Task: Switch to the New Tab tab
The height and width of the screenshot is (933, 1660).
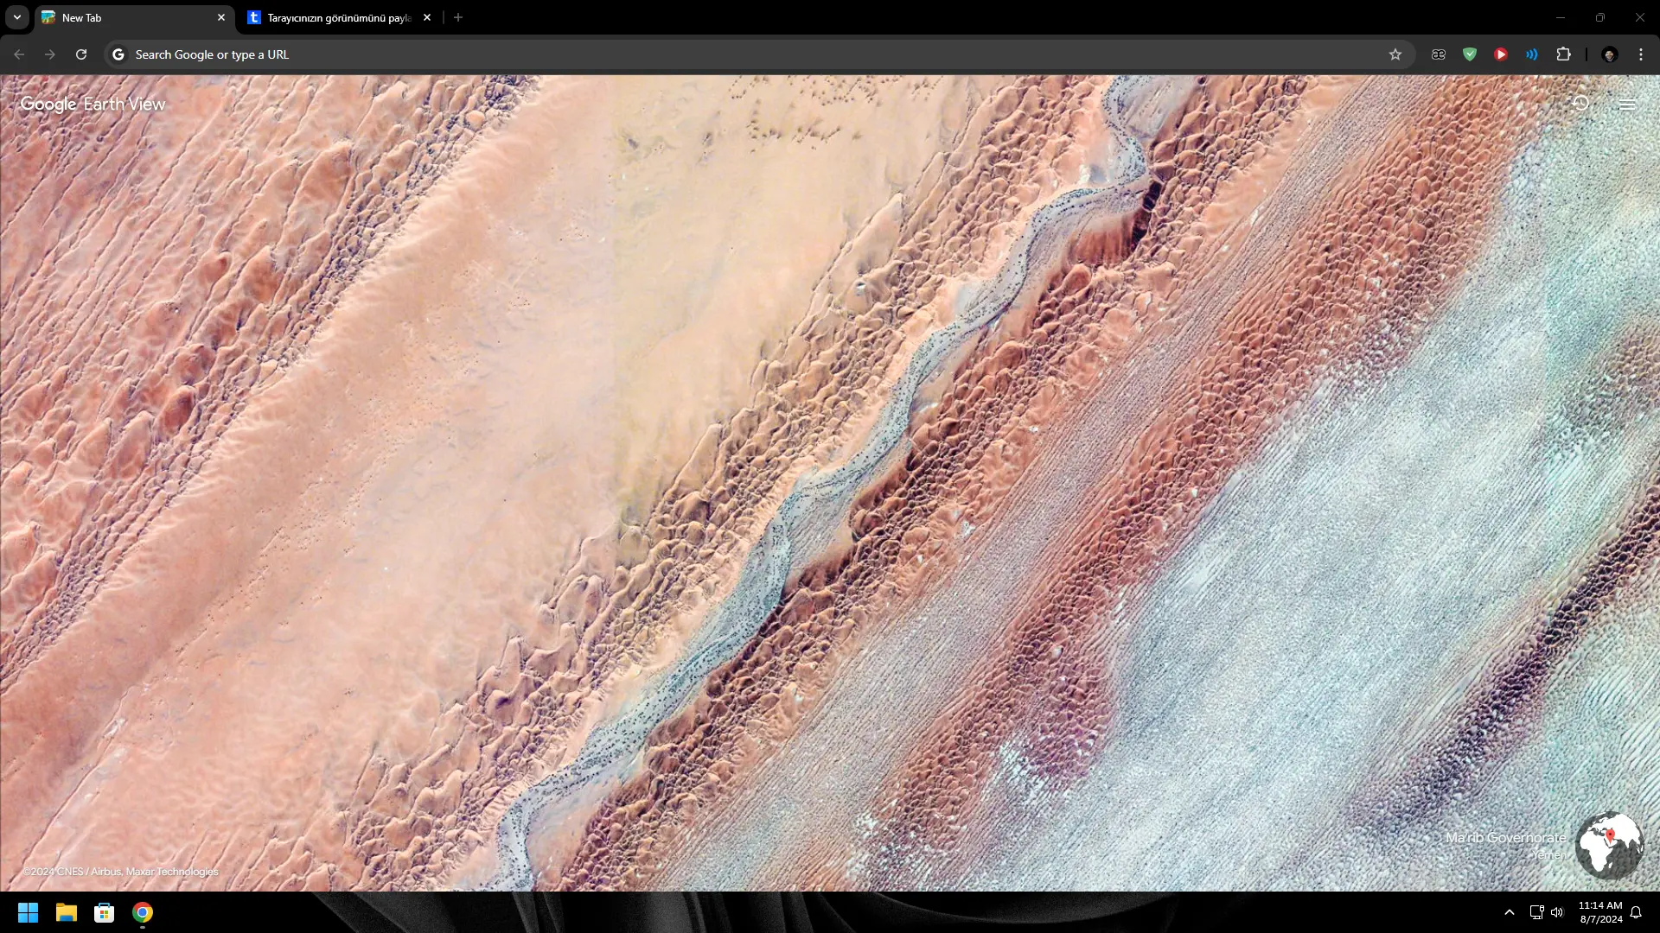Action: click(135, 17)
